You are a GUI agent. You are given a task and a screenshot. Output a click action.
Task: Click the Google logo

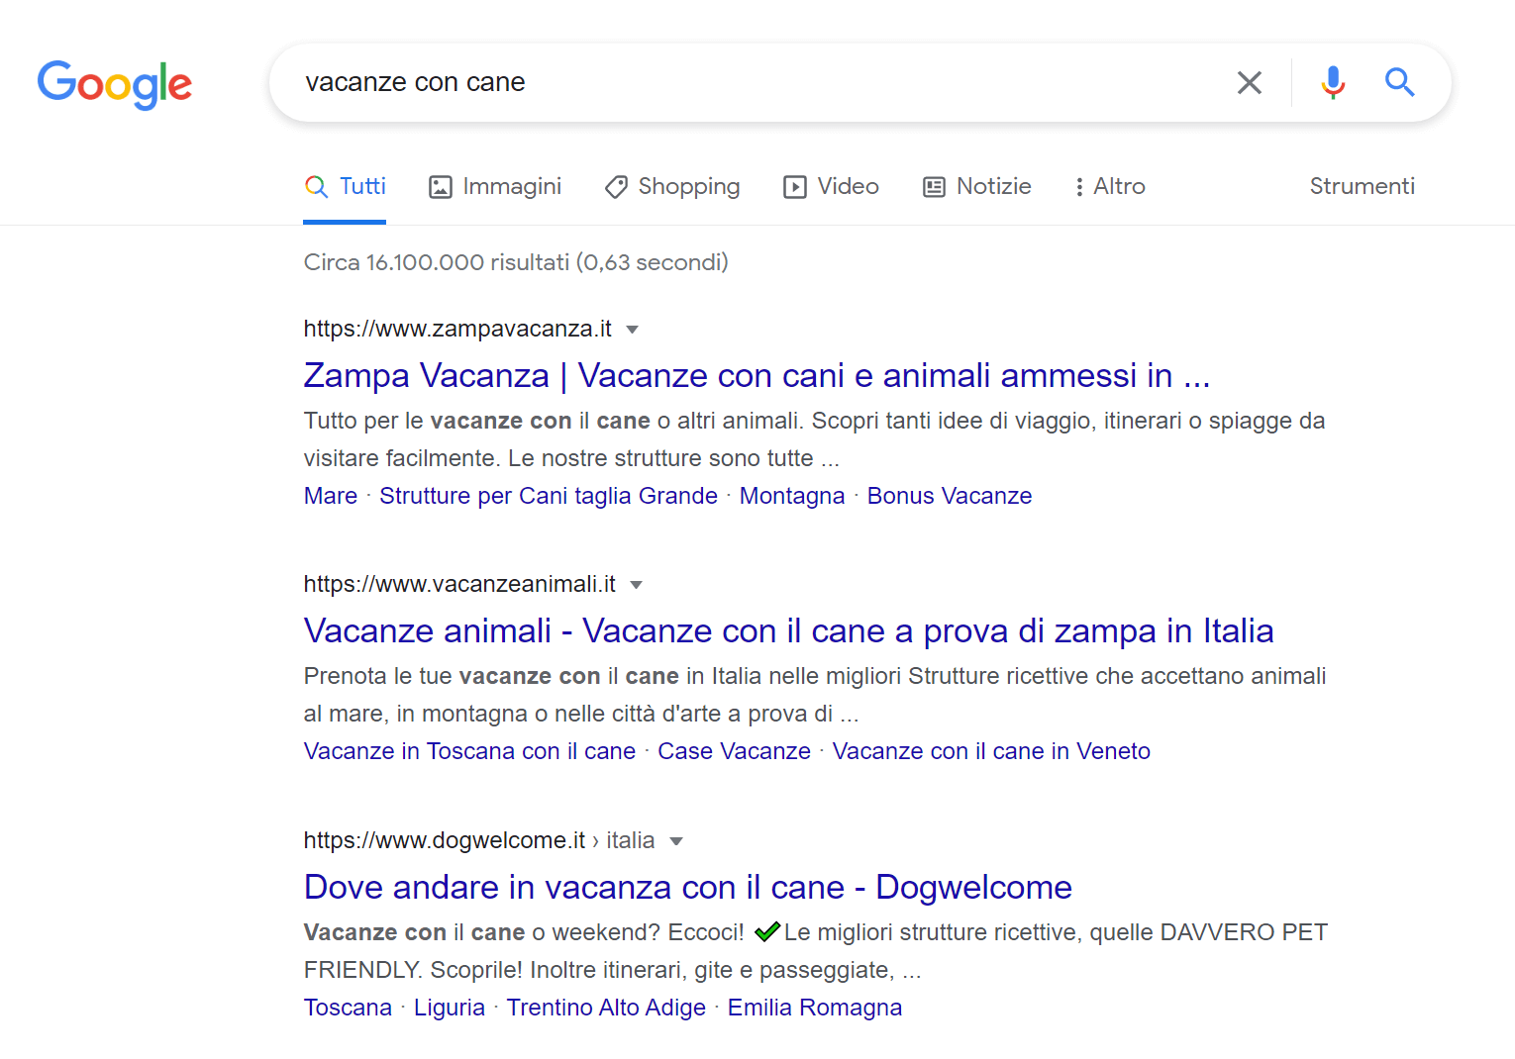click(x=115, y=84)
